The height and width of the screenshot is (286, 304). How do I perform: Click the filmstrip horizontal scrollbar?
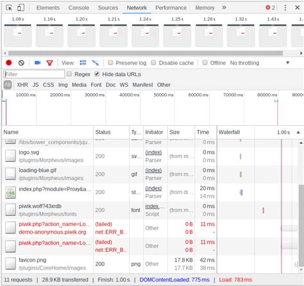146,53
